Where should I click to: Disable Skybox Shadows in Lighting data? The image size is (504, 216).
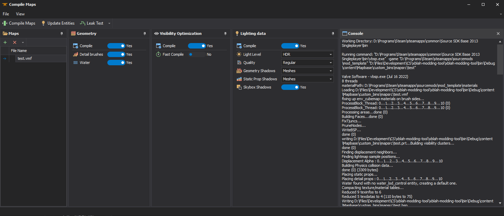point(290,87)
